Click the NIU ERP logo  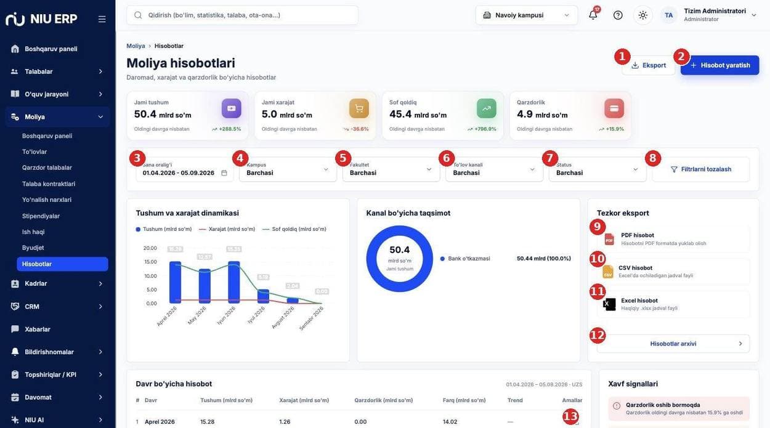click(41, 19)
